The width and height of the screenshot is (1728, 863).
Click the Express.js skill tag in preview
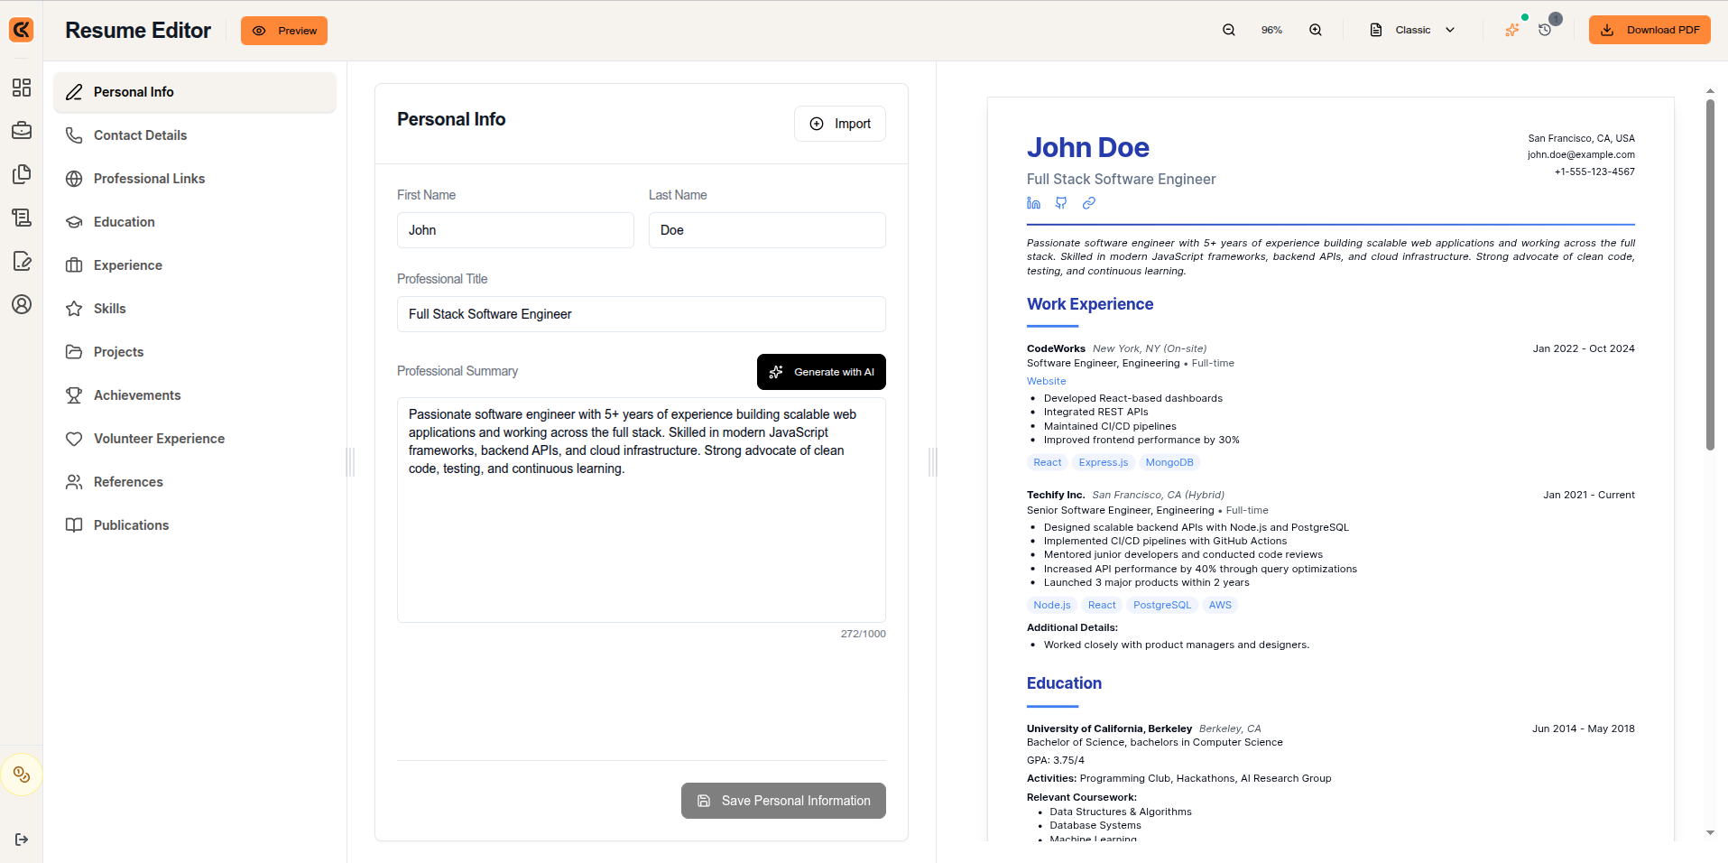coord(1104,462)
